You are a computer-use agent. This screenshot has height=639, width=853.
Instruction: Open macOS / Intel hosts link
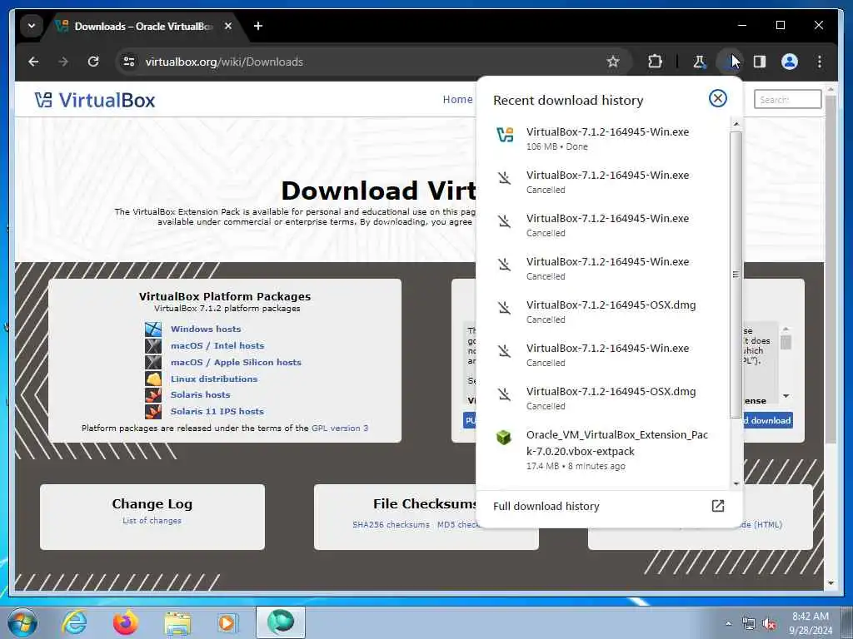pyautogui.click(x=217, y=345)
